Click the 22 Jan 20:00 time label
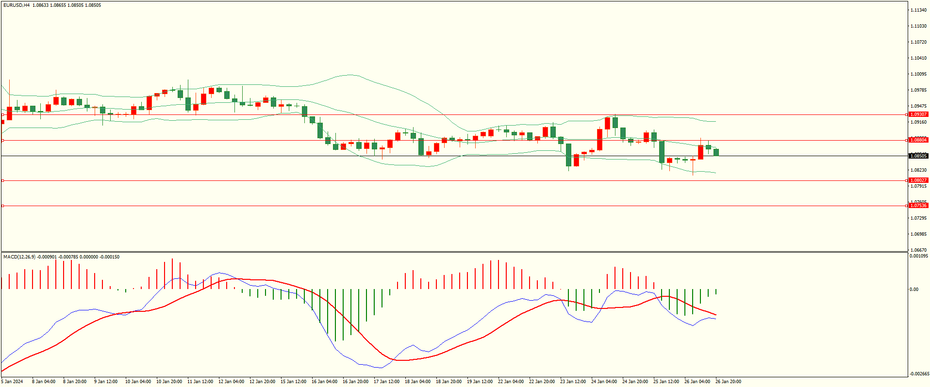The image size is (930, 387). point(542,382)
